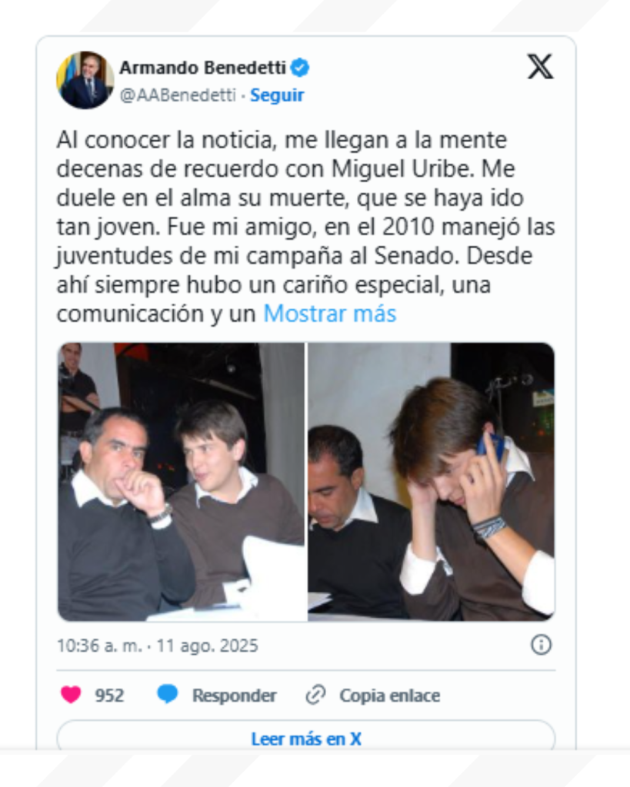Click the copy link chain icon
Image resolution: width=630 pixels, height=787 pixels.
[x=315, y=695]
